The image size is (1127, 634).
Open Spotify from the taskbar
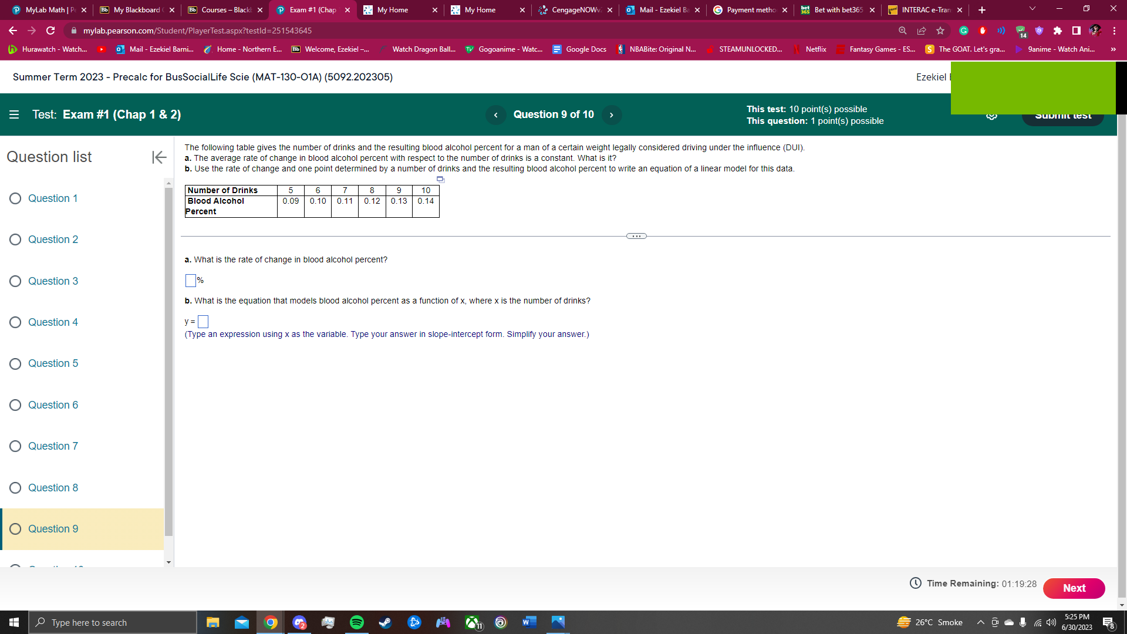[x=357, y=622]
